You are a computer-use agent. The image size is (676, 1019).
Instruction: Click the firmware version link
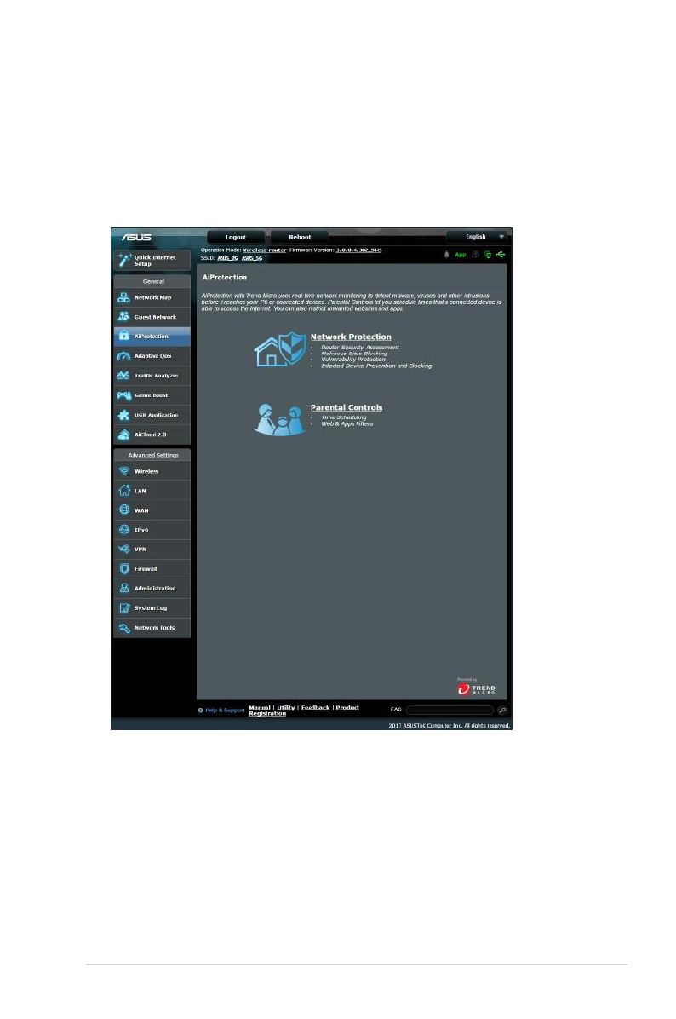point(358,250)
